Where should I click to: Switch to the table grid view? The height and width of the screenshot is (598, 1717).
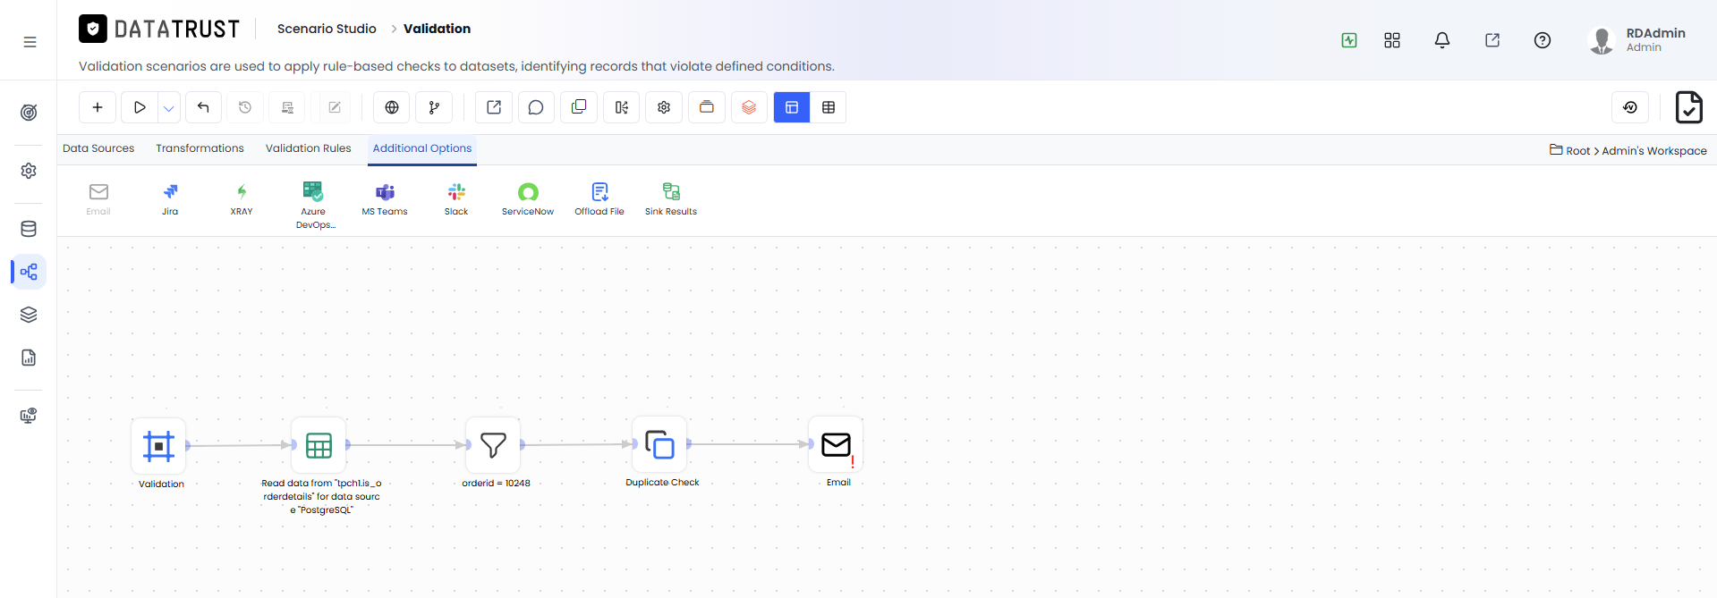click(829, 107)
